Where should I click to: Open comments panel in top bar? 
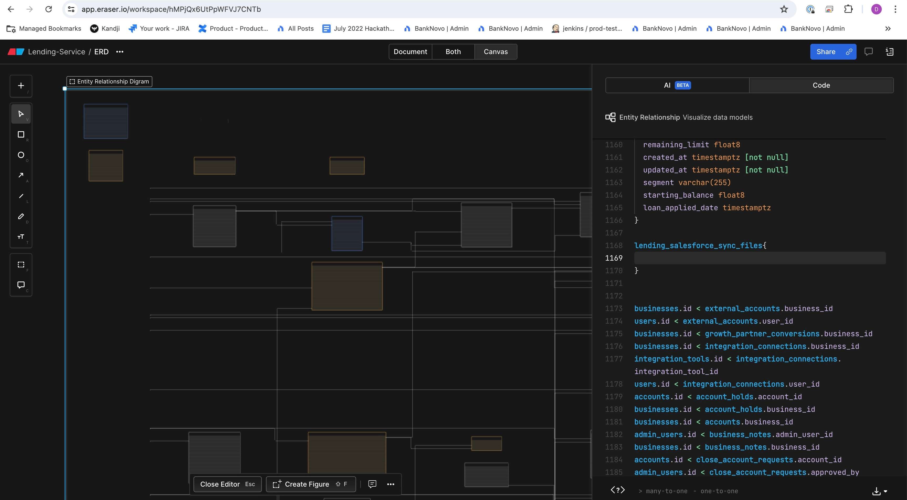tap(869, 52)
